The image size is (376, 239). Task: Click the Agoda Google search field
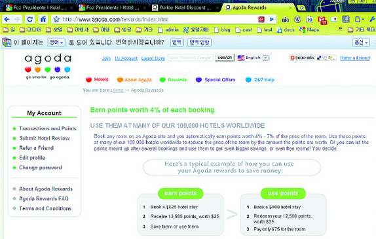[x=191, y=58]
